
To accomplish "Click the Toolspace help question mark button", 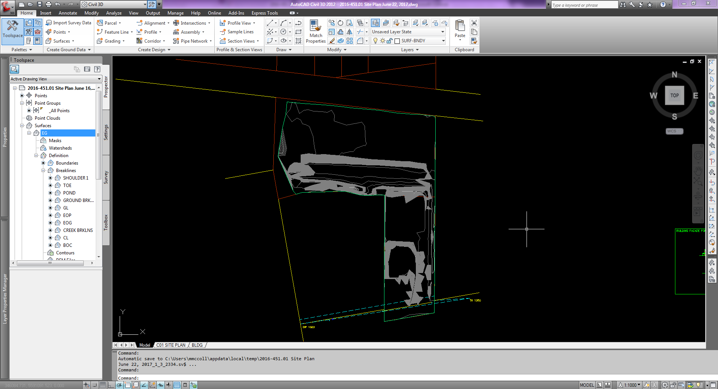I will (97, 69).
